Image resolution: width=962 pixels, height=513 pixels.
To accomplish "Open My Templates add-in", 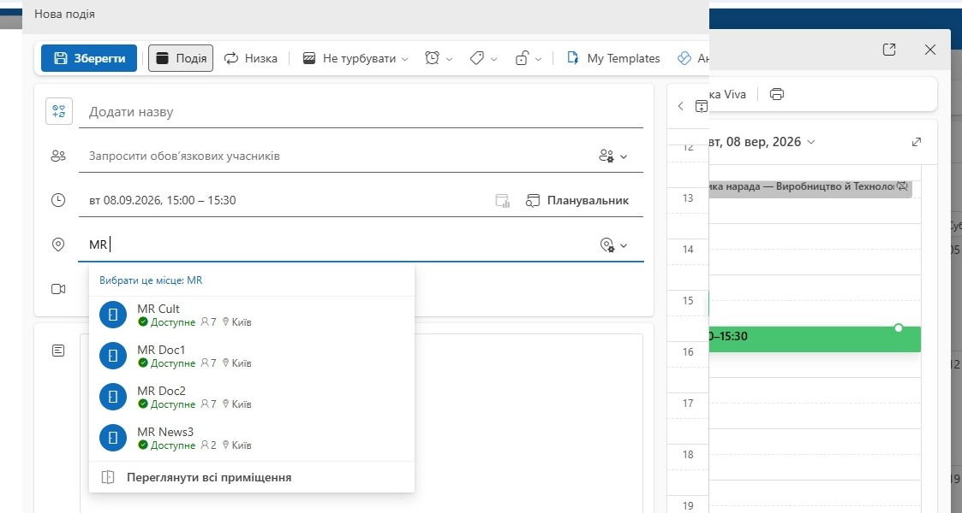I will pyautogui.click(x=612, y=58).
